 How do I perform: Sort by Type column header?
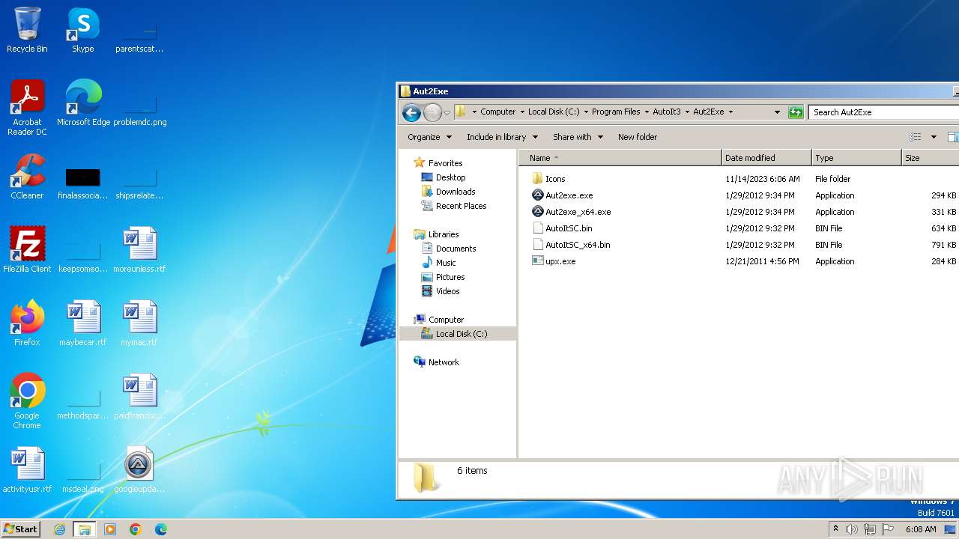click(856, 158)
